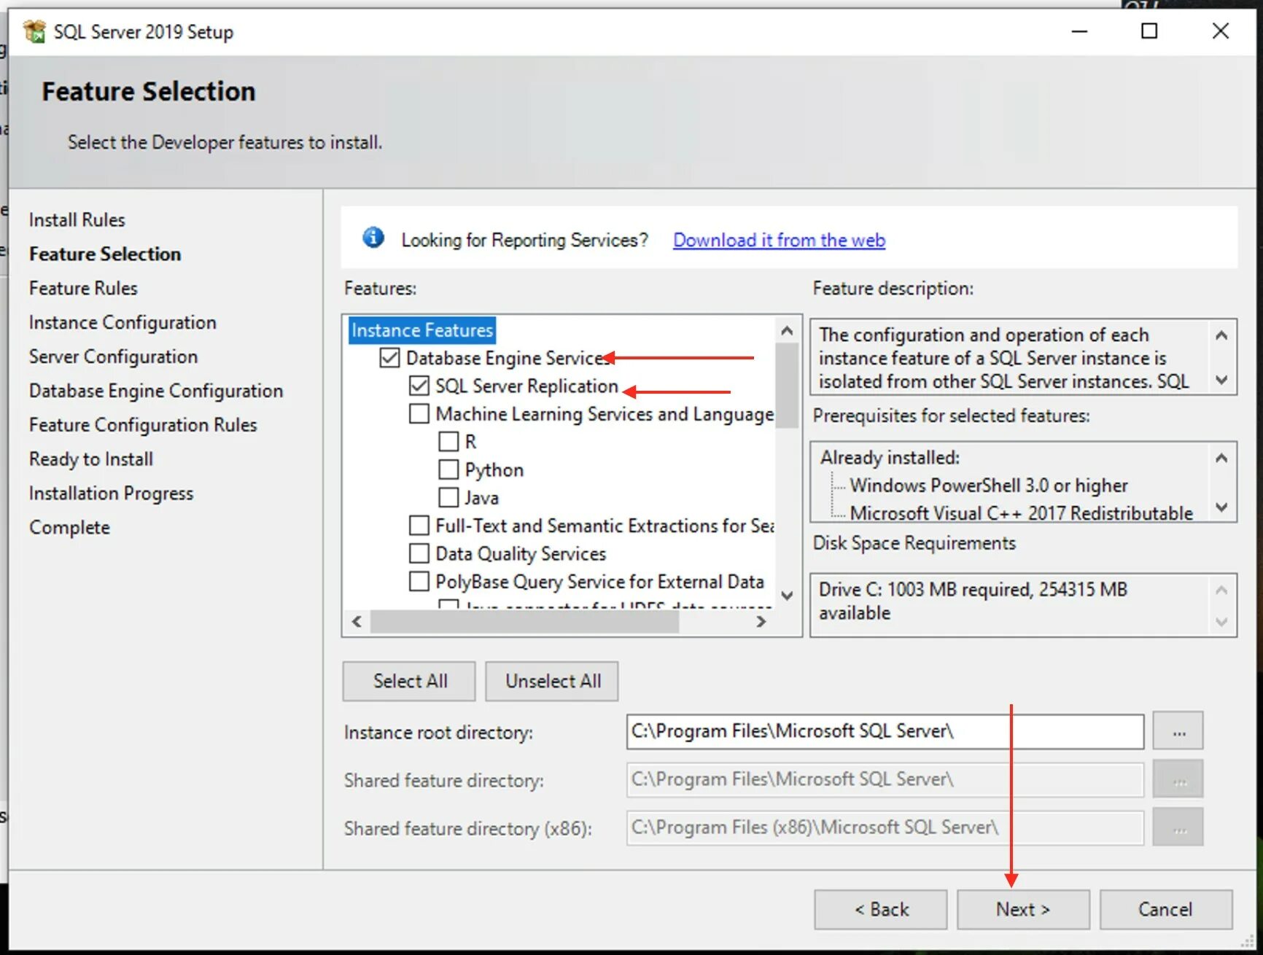This screenshot has width=1263, height=955.
Task: Uncheck SQL Server Replication checkbox
Action: click(419, 386)
